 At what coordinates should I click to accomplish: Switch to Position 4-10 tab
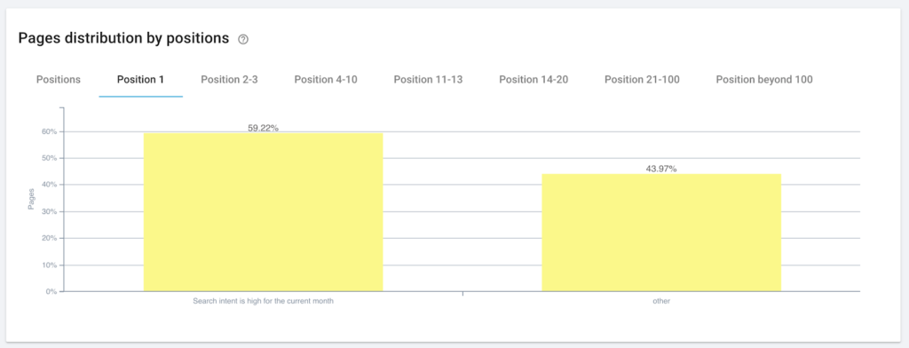click(x=326, y=80)
